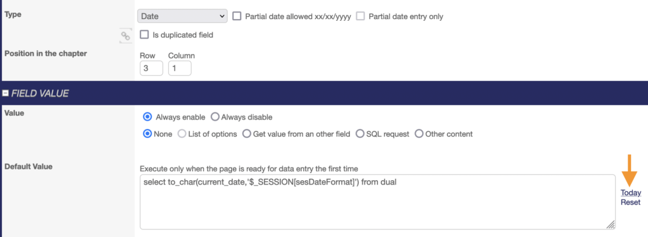Select Get value from an other field
648x237 pixels.
tap(247, 134)
